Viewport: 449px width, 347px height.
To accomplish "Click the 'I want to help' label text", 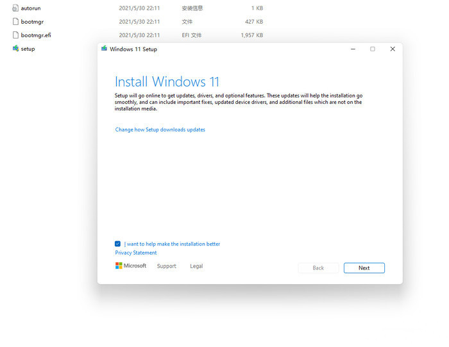I will [173, 244].
